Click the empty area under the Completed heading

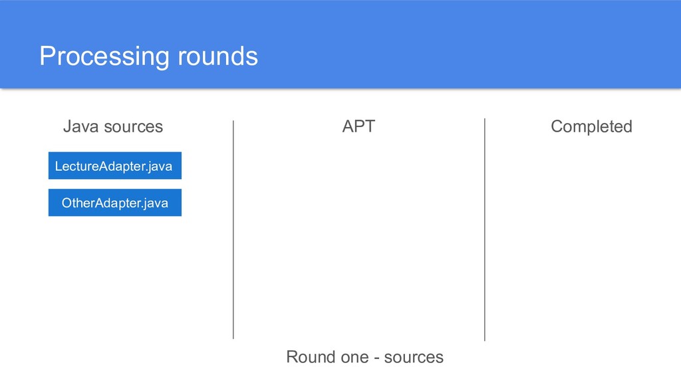coord(591,233)
